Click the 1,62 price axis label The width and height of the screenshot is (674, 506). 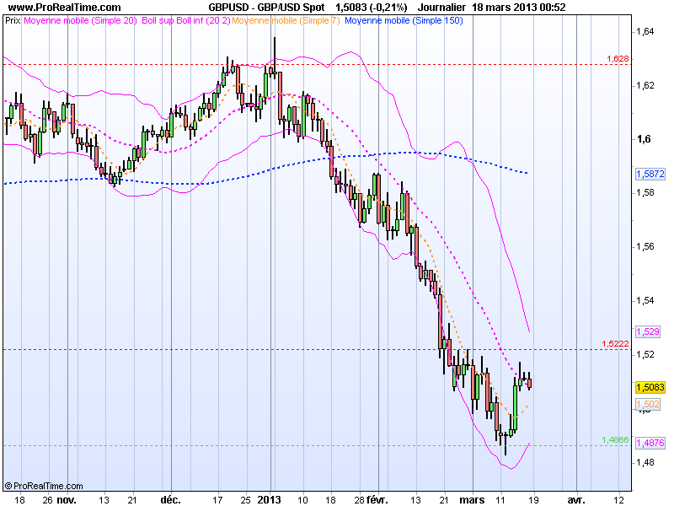tap(645, 86)
